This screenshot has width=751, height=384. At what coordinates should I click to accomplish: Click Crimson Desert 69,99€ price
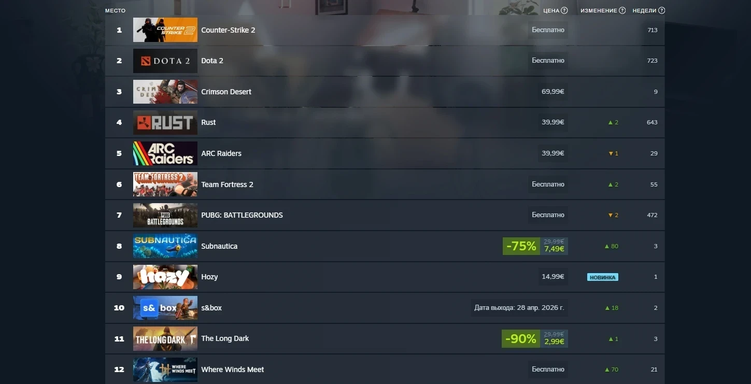tap(553, 92)
